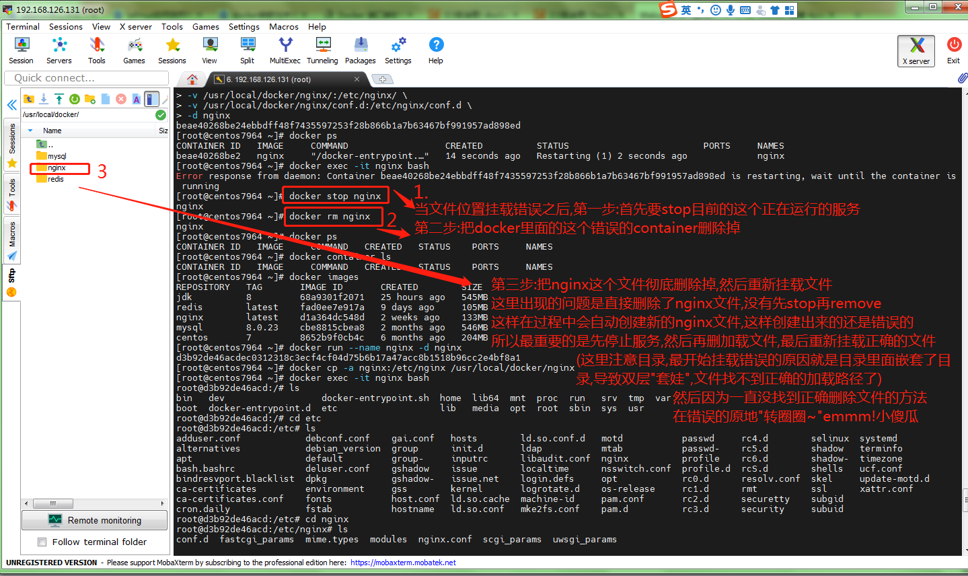Click SFTP upload files icon

pyautogui.click(x=59, y=99)
